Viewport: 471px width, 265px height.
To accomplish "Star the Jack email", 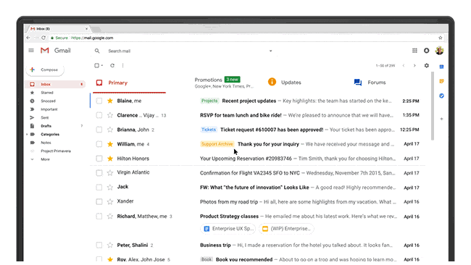I will tap(110, 188).
